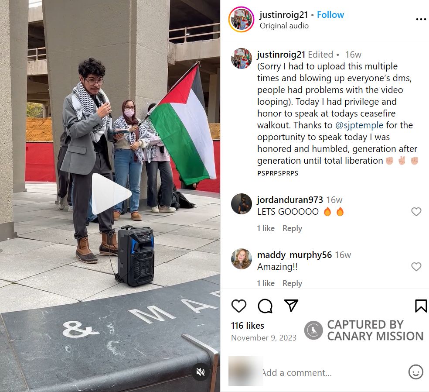Open jordanduran973's profile picture
Image resolution: width=429 pixels, height=392 pixels.
coord(242,204)
